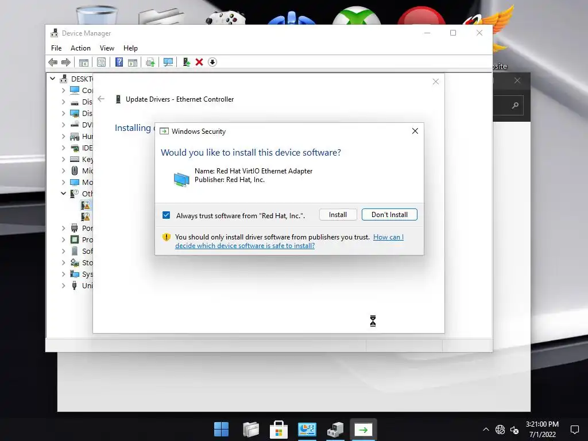Open Microsoft Store from the taskbar
This screenshot has width=588, height=441.
pos(278,430)
